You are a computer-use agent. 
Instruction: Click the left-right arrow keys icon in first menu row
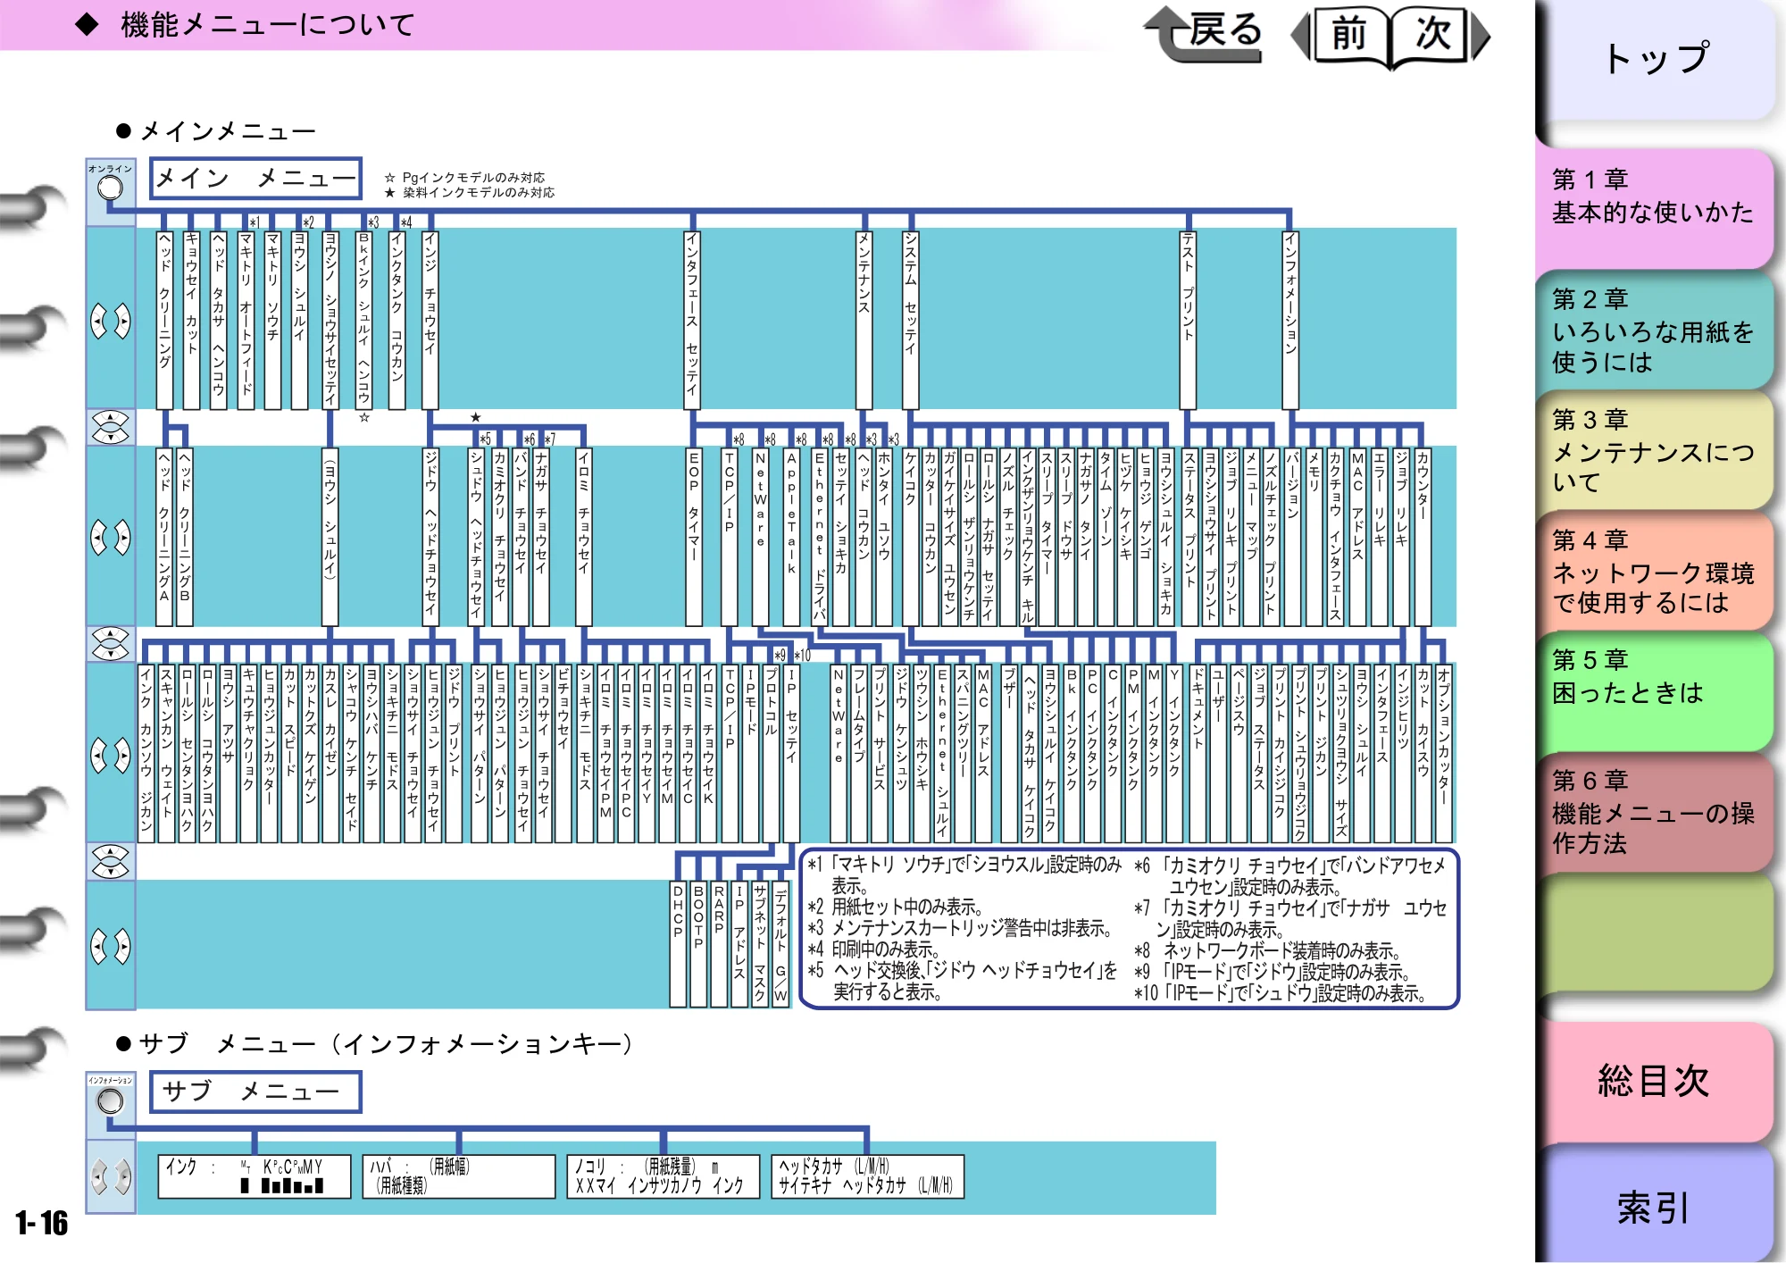coord(111,321)
